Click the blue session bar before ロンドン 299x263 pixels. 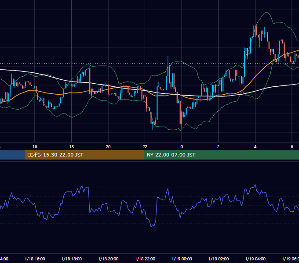(x=12, y=155)
